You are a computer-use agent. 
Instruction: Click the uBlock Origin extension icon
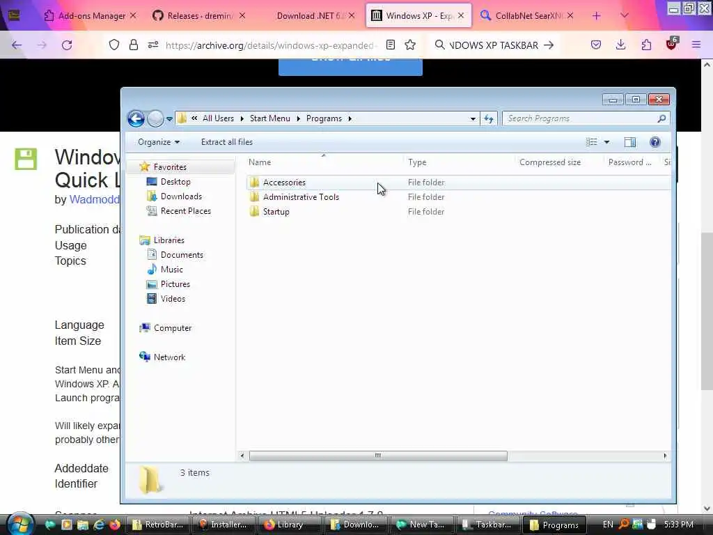[x=672, y=44]
